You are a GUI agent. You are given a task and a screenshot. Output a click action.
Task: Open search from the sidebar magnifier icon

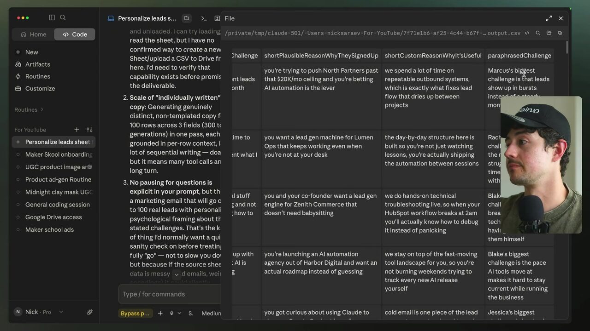click(x=63, y=17)
